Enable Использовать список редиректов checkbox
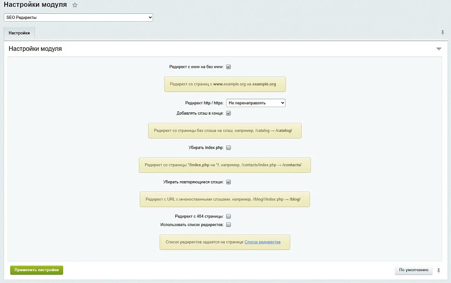The height and width of the screenshot is (283, 451). (x=229, y=225)
